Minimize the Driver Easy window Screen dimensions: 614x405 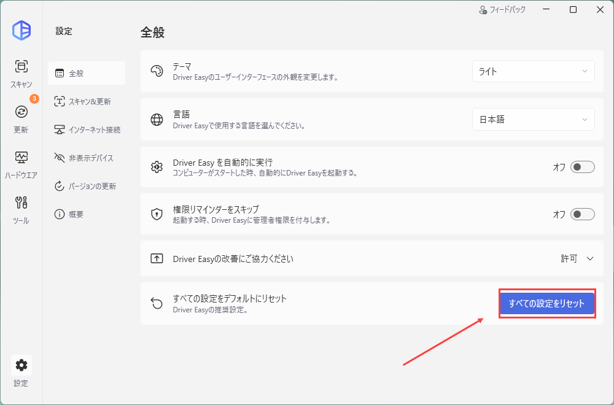coord(546,10)
